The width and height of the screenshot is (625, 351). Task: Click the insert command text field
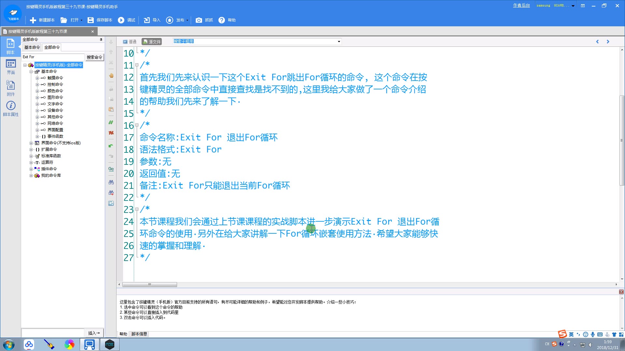53,333
